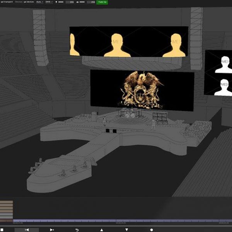232x232 pixels.
Task: Expand the DMX dropdown
Action: pos(49,2)
